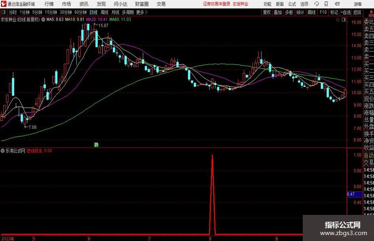The height and width of the screenshot is (241, 374).
Task: Click the 现价 row in side panel
Action: pos(369,99)
